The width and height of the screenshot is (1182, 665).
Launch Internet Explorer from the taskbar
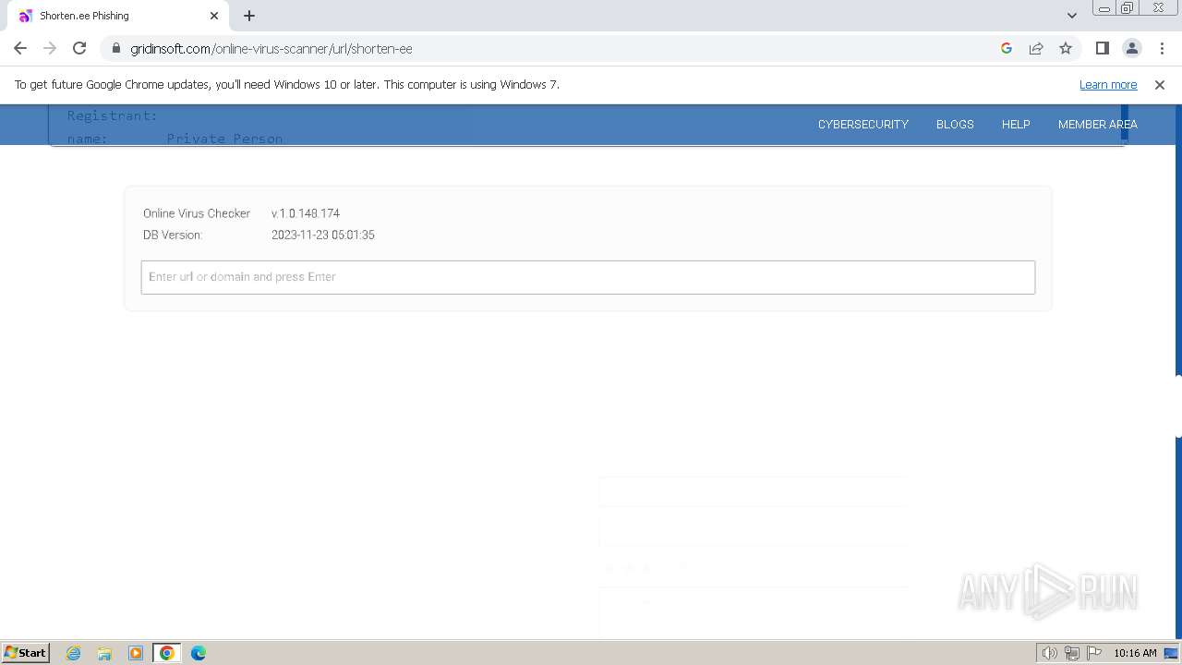point(74,653)
